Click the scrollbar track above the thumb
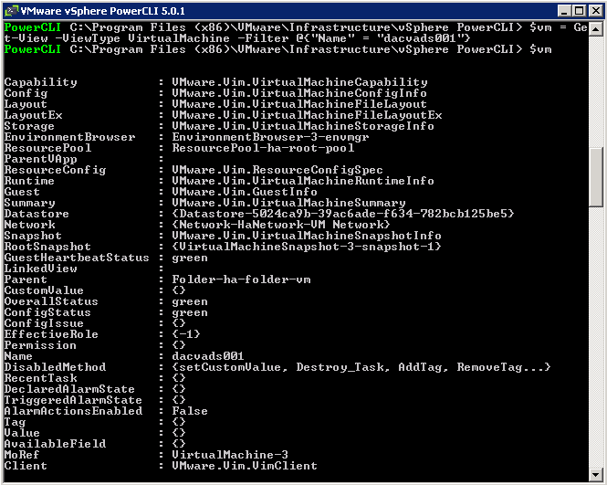 pyautogui.click(x=596, y=92)
